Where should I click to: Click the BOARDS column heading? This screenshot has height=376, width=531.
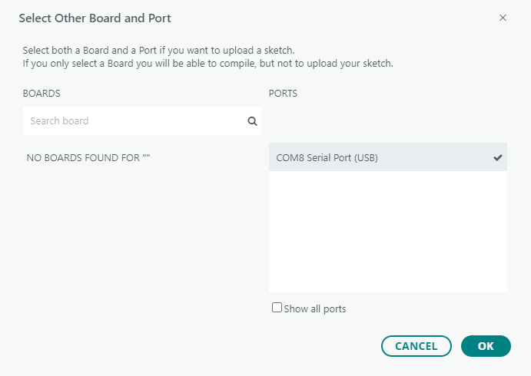click(41, 93)
